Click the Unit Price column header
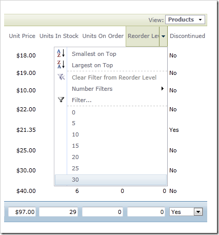This screenshot has width=219, height=235. pos(22,36)
